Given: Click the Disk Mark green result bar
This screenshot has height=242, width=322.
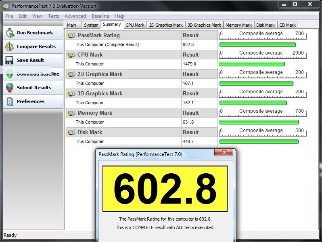Looking at the screenshot, I should (x=259, y=142).
